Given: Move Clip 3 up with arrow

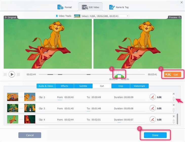Looking at the screenshot, I should coord(174,109).
